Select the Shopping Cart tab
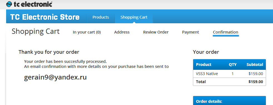 tap(134, 17)
